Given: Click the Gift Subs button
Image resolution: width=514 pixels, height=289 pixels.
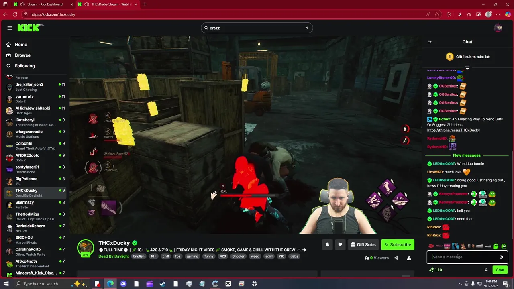Looking at the screenshot, I should click(x=363, y=245).
